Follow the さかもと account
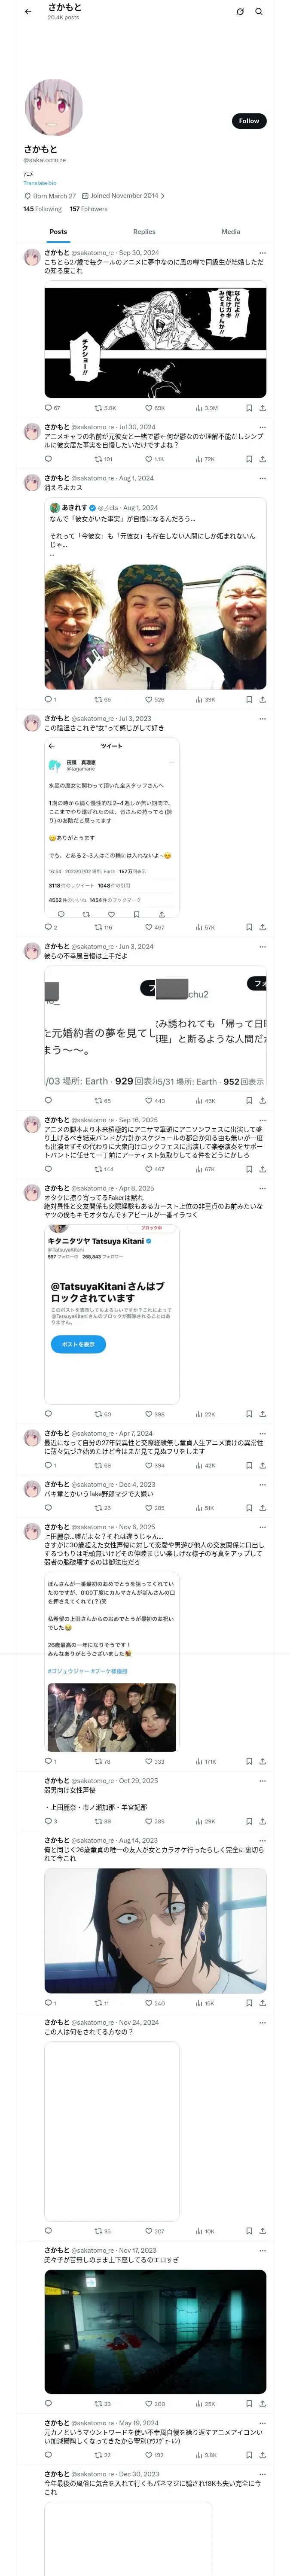The width and height of the screenshot is (290, 2576). coord(248,121)
